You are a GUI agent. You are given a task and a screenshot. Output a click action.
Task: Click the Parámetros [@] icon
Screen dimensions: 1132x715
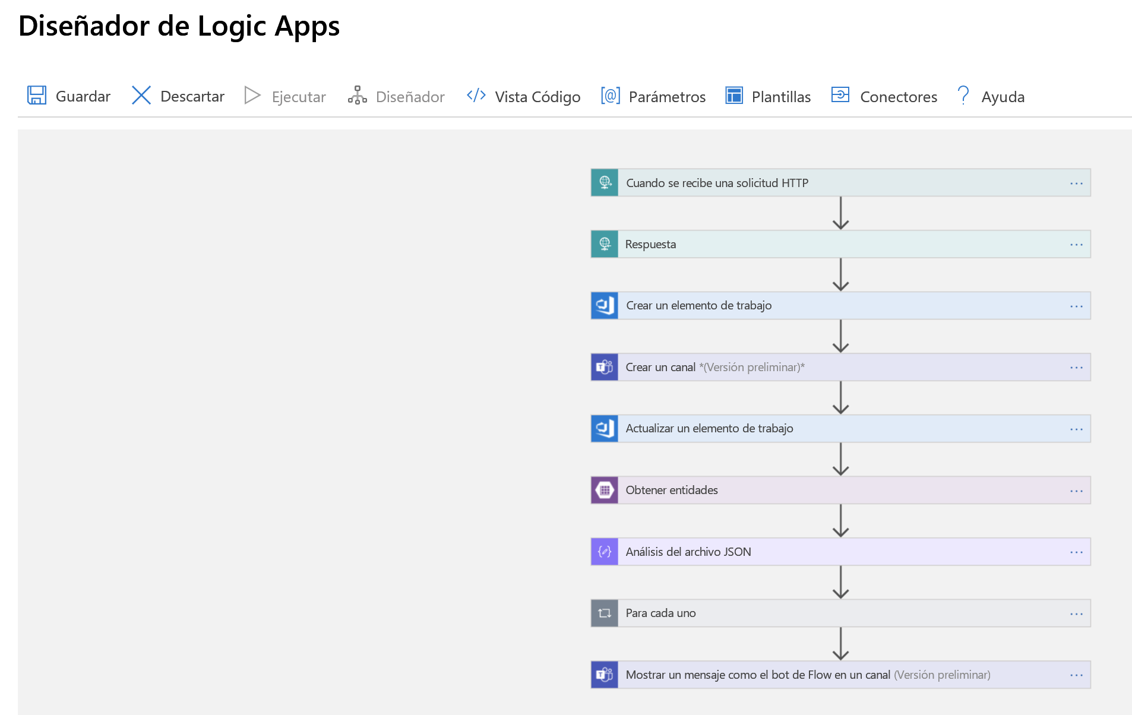coord(611,96)
